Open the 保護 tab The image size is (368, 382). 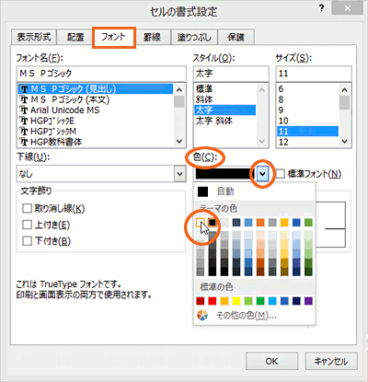coord(236,37)
